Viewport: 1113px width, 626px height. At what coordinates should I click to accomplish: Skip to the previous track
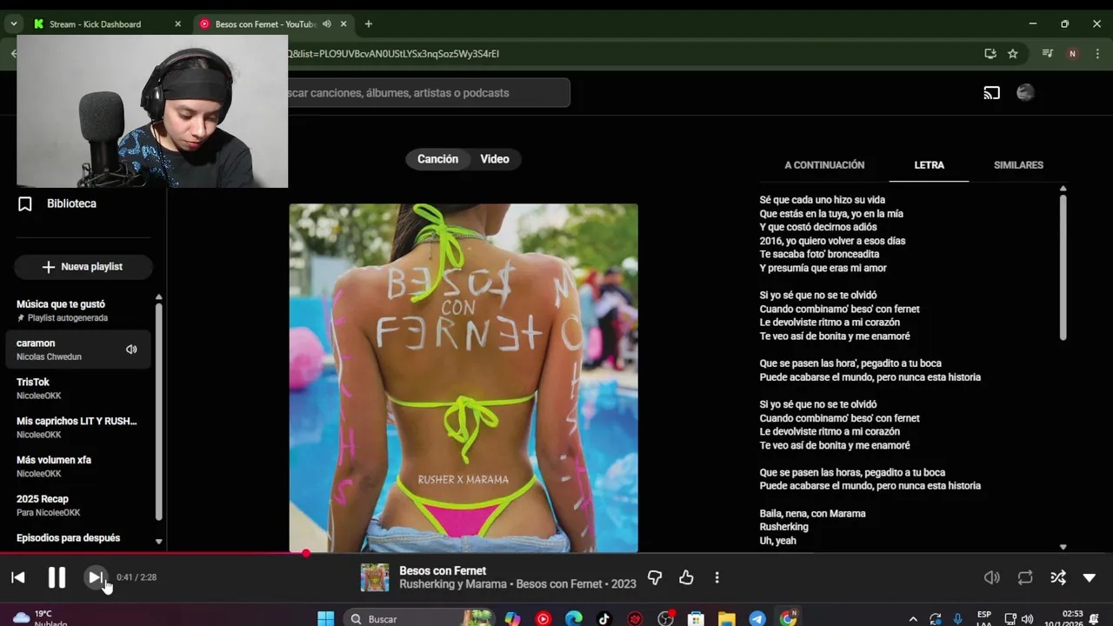(18, 577)
